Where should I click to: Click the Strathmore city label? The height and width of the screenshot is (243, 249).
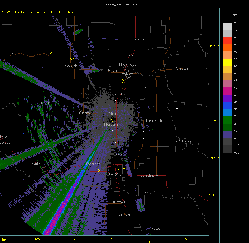pos(149,175)
